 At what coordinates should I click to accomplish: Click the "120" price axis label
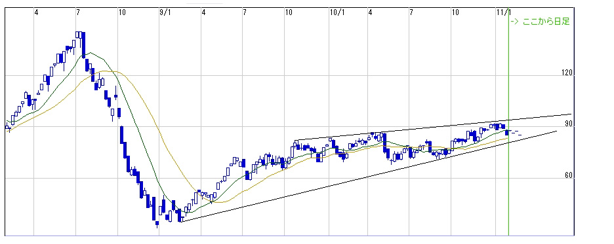(567, 73)
